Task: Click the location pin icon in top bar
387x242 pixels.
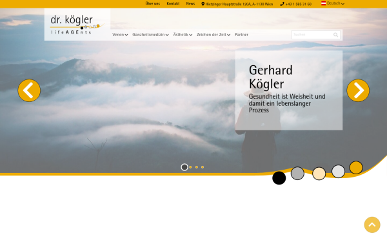Action: click(203, 4)
